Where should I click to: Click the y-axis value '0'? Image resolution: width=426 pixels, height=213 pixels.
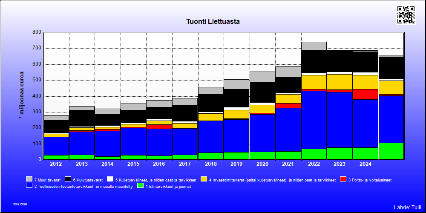(x=40, y=159)
